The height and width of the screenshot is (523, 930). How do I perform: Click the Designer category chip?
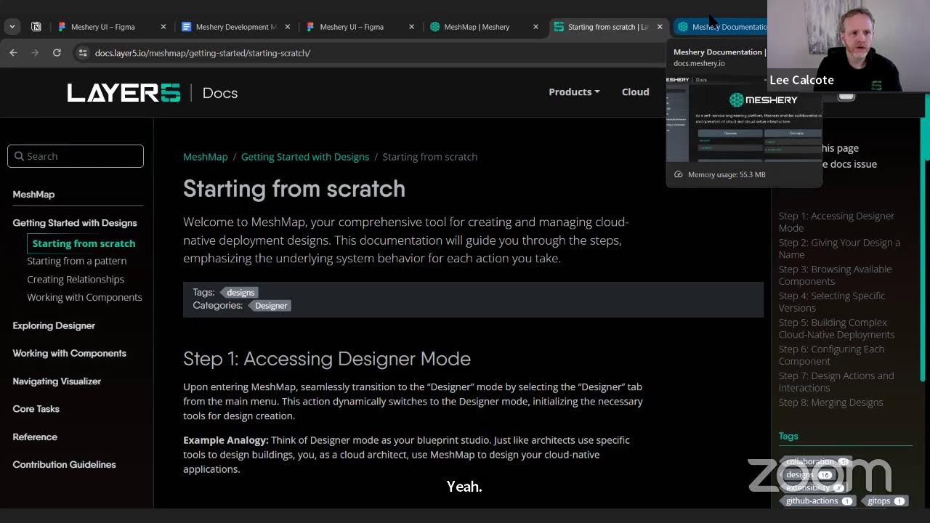270,306
